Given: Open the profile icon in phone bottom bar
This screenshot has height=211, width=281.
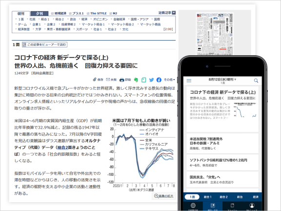Looking at the screenshot, I should (252, 206).
